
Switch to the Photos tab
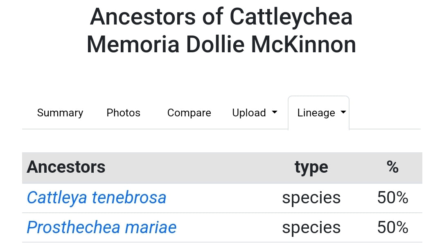click(x=123, y=113)
